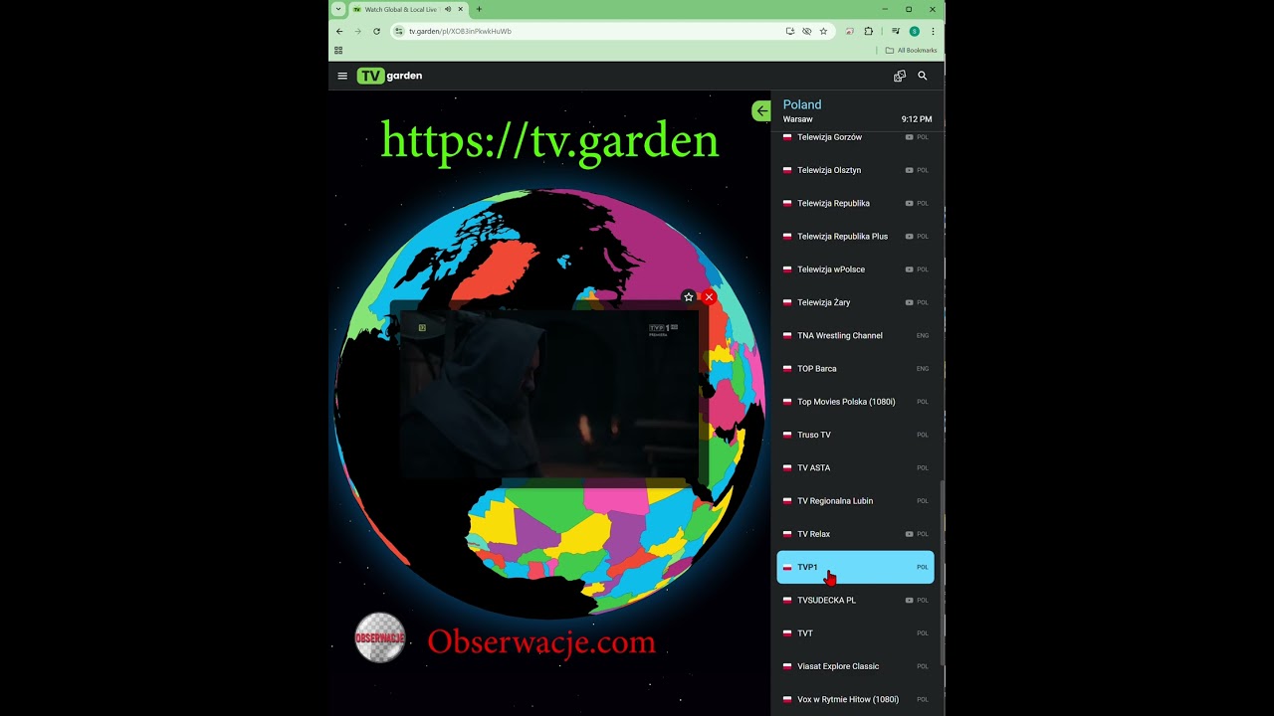Select the Watch Global & Local Live tab

409,9
